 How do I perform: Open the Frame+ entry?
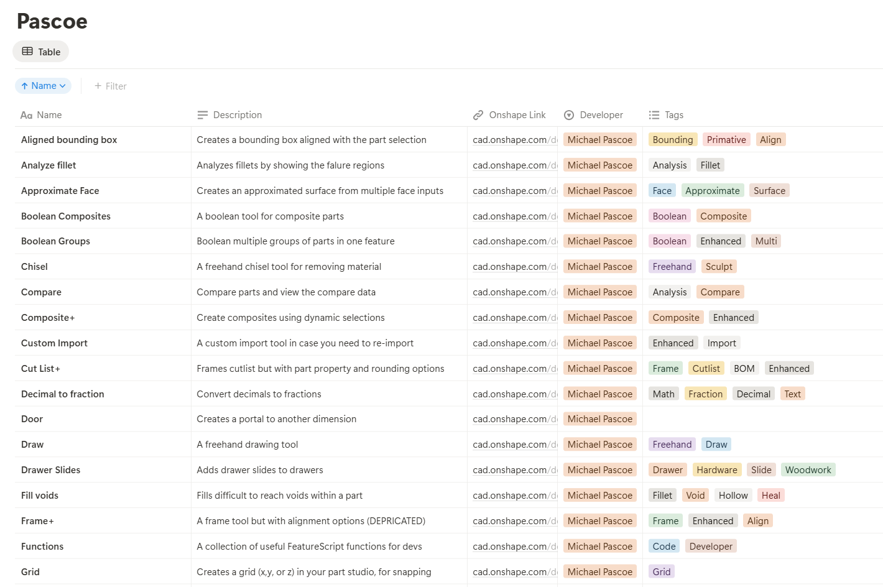(x=37, y=521)
